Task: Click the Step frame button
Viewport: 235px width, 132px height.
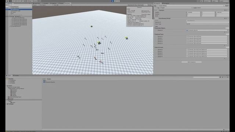Action: 118,1
